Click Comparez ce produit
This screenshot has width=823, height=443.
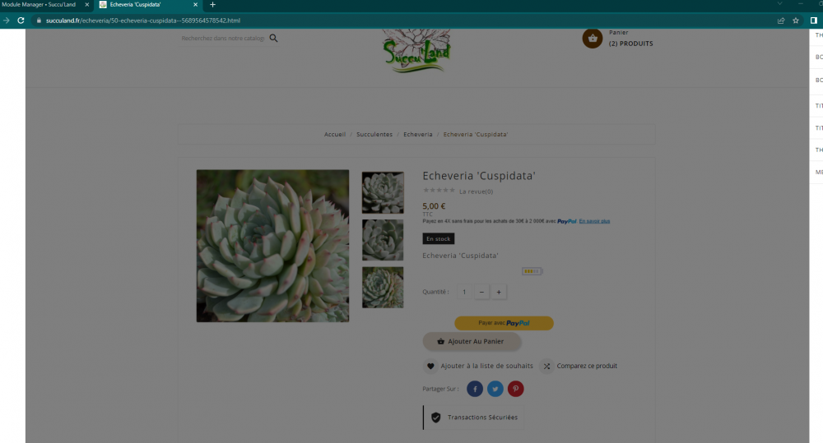587,366
